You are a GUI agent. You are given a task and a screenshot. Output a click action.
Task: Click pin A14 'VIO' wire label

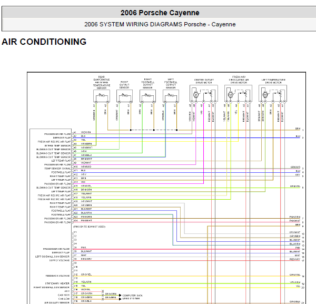(x=83, y=182)
